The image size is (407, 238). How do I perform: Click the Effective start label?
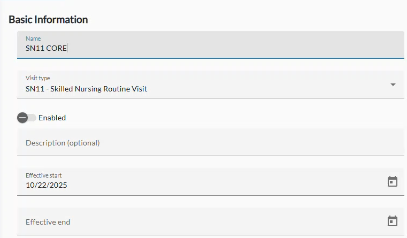pyautogui.click(x=48, y=175)
